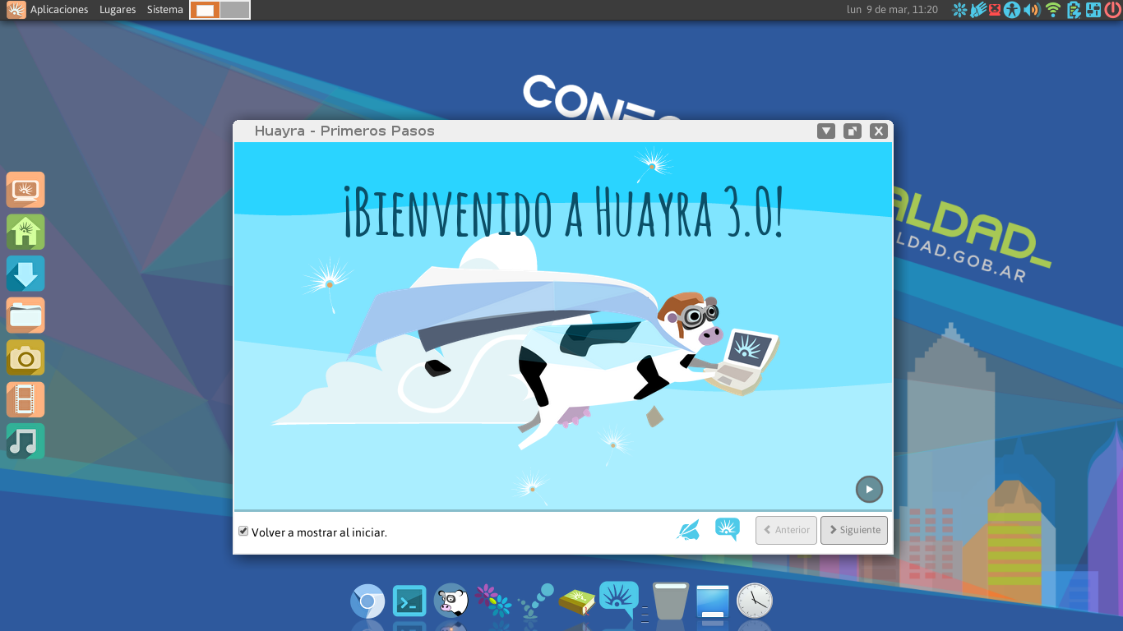Click the Huayra speech bubble dock icon
This screenshot has height=631, width=1123.
tap(620, 600)
